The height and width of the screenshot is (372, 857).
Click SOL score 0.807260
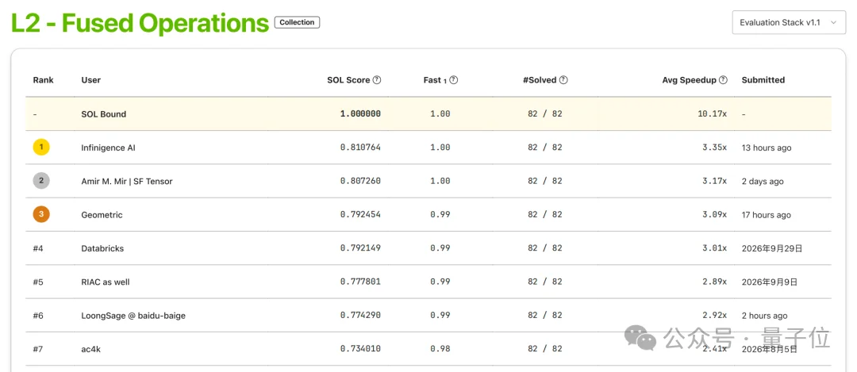(x=360, y=182)
